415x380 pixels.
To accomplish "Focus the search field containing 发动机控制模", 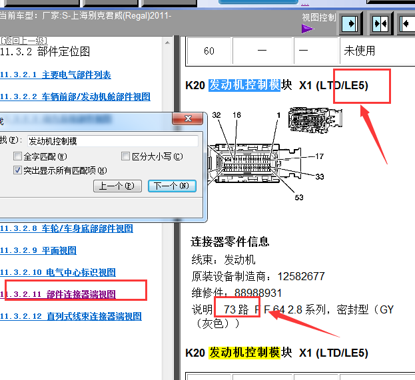I will pos(113,141).
